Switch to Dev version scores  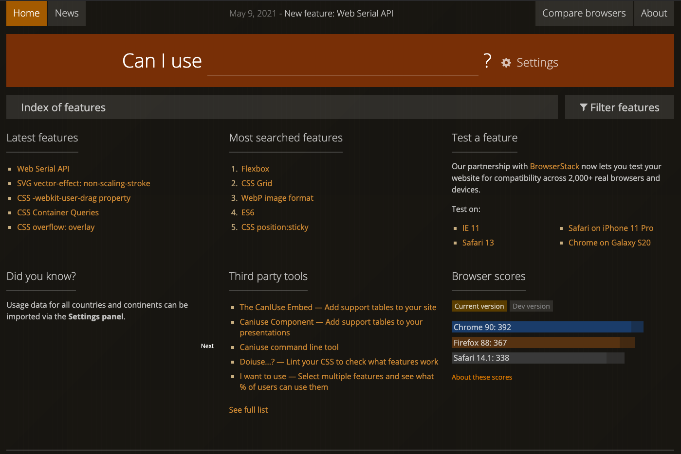[531, 306]
